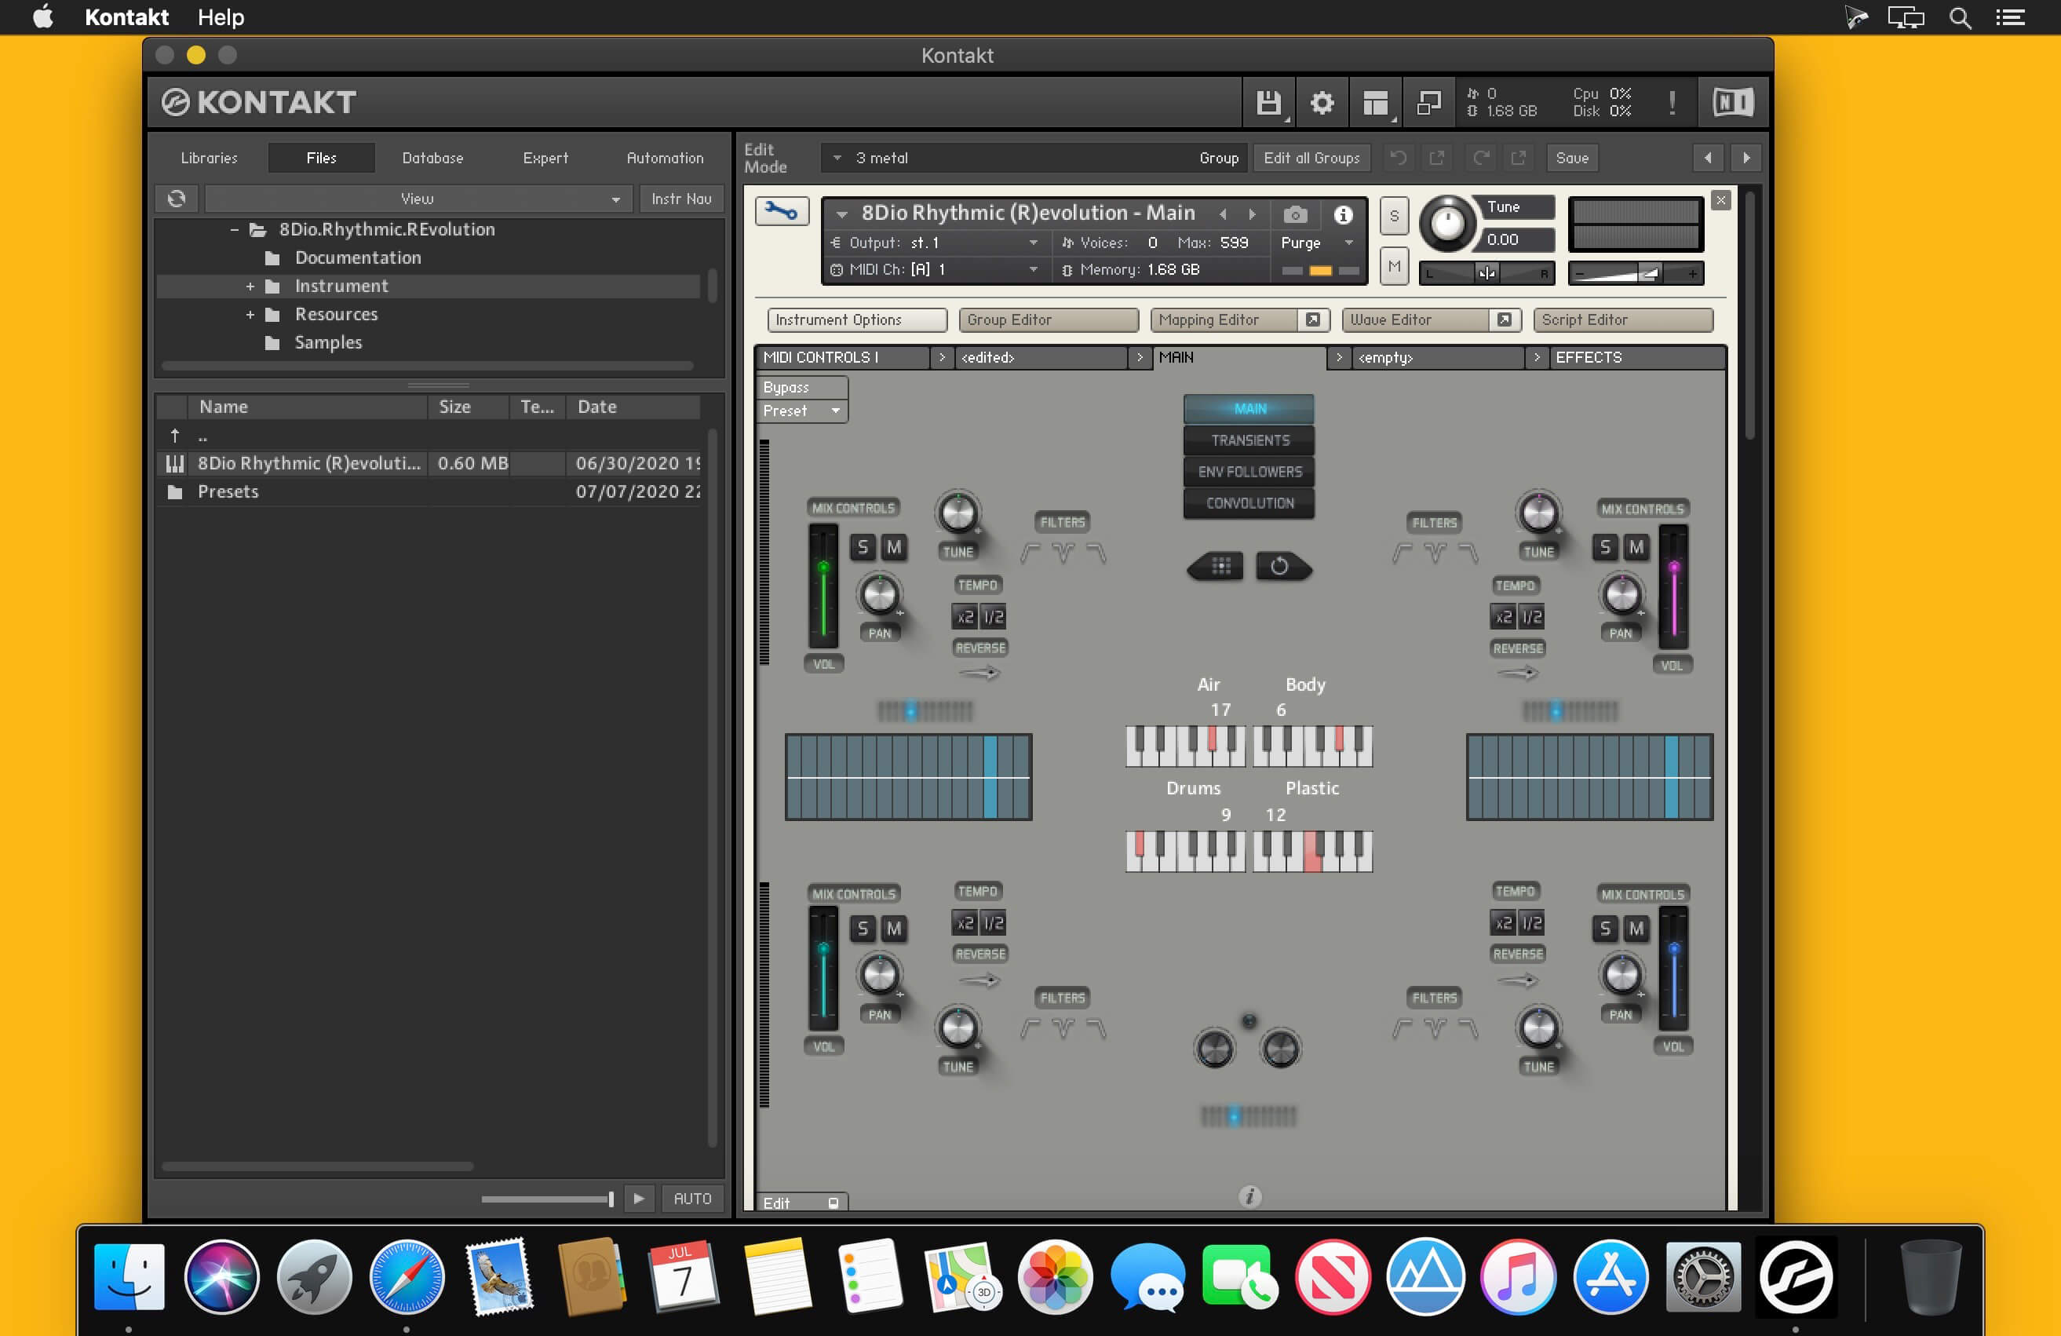Adjust the instrument pan L-R slider
Image resolution: width=2061 pixels, height=1336 pixels.
1486,274
